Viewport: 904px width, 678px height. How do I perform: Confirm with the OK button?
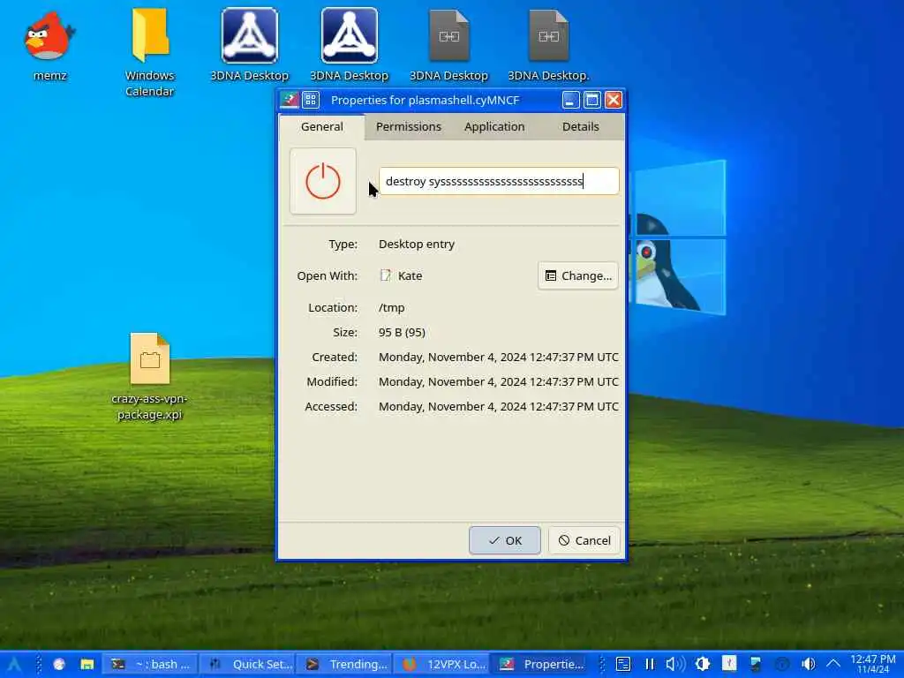[504, 540]
